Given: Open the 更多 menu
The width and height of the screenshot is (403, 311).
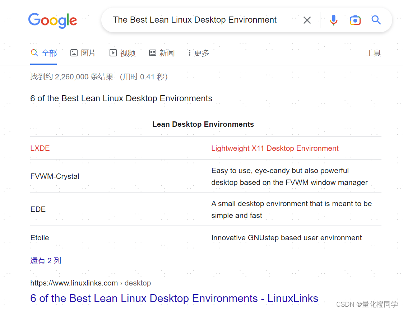Looking at the screenshot, I should point(198,53).
